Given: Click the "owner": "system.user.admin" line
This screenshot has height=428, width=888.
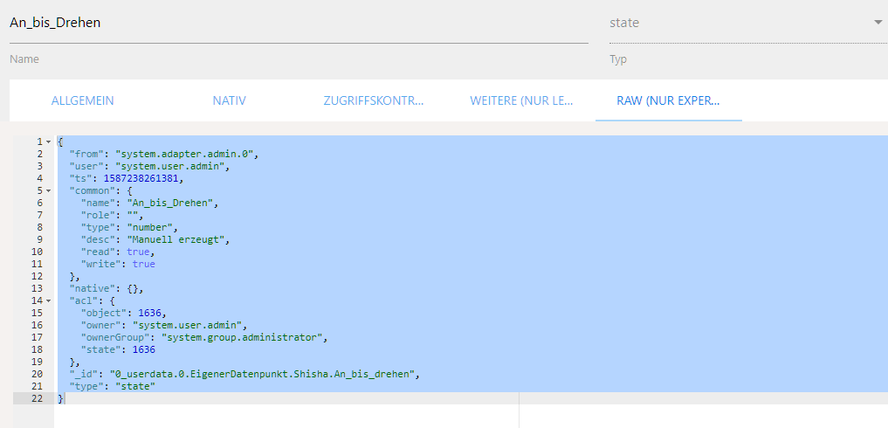Looking at the screenshot, I should pyautogui.click(x=163, y=326).
